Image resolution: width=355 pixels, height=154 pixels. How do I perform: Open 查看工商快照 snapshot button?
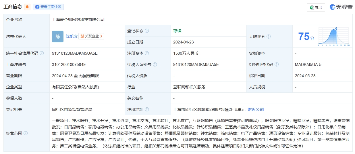(x=48, y=7)
